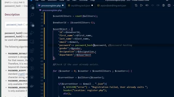Switch to seyi@hng.tech.json tab

pos(80,5)
